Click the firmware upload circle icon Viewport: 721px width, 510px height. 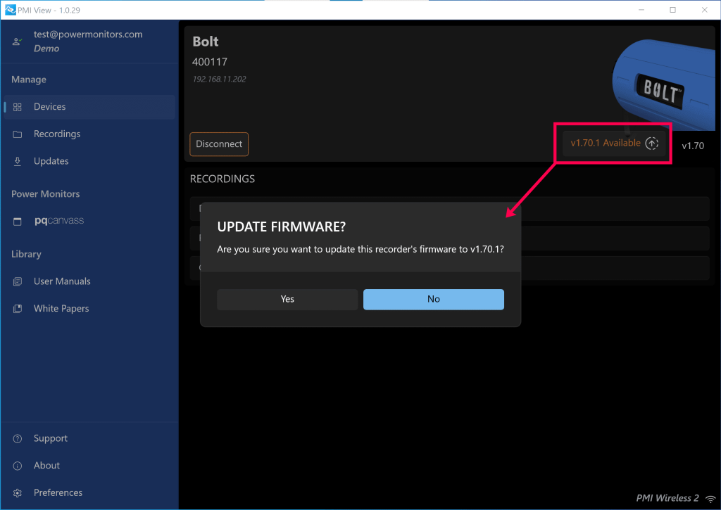point(651,142)
